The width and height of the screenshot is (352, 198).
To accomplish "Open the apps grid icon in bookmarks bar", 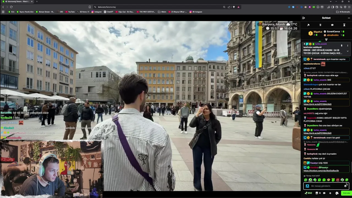I will coord(3,12).
